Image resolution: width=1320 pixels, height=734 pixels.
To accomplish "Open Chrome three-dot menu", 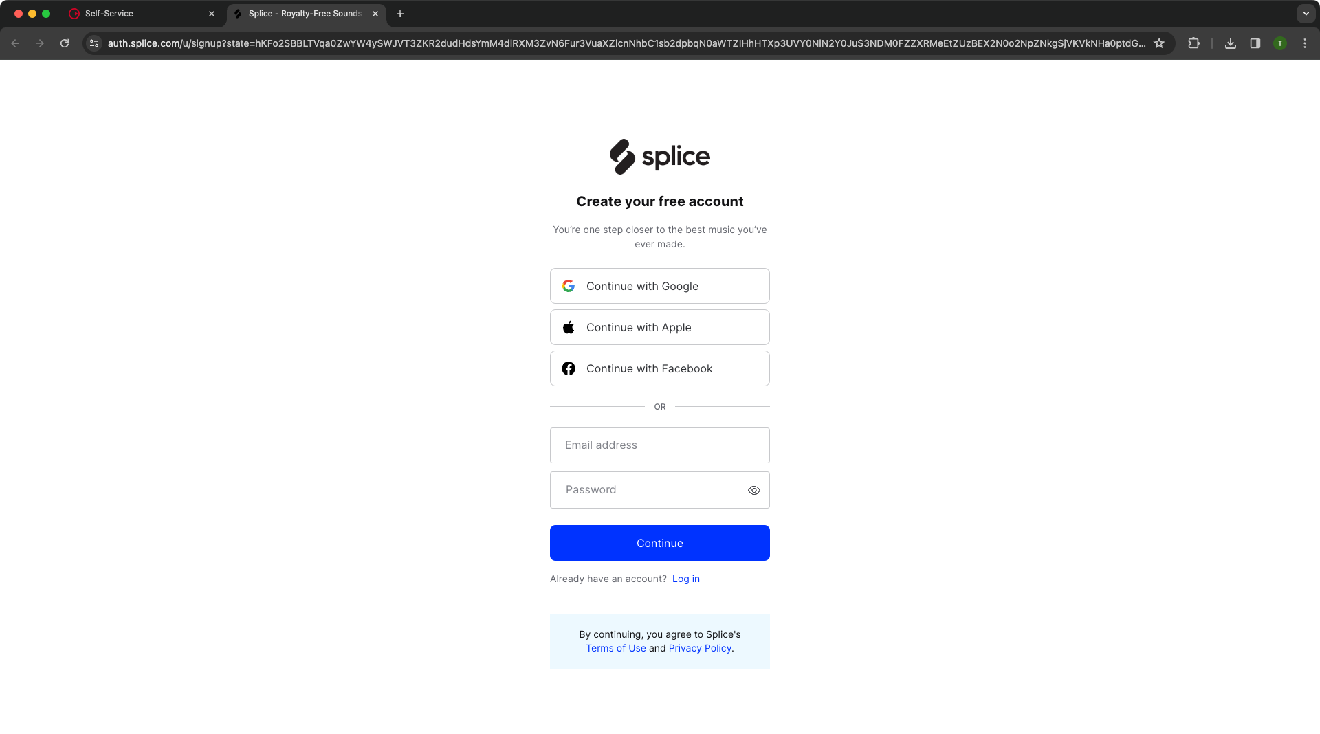I will point(1305,43).
